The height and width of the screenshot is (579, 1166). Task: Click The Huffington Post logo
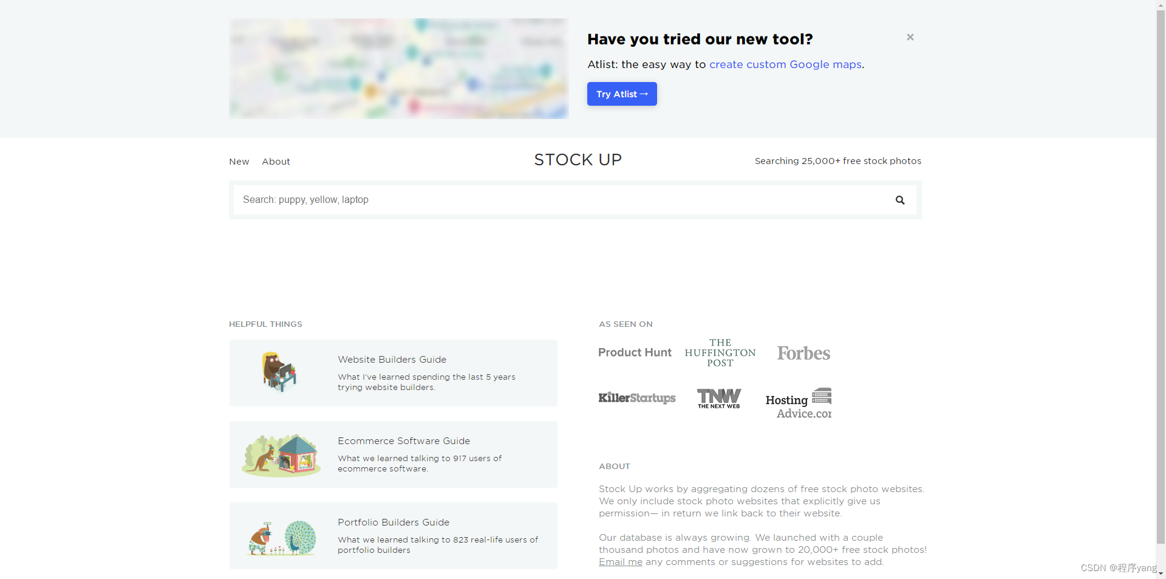point(720,353)
